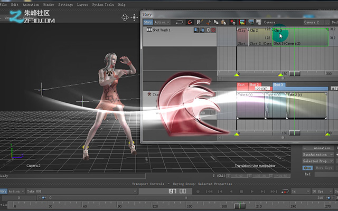338x211 pixels.
Task: Click the play forward button
Action: point(252,191)
